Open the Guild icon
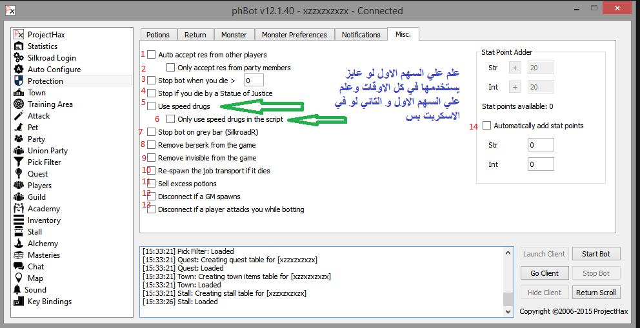Screen dimensions: 640x328 [19, 197]
